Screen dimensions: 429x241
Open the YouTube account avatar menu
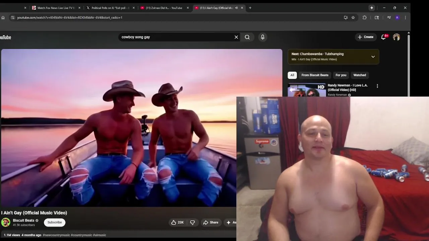[x=396, y=37]
